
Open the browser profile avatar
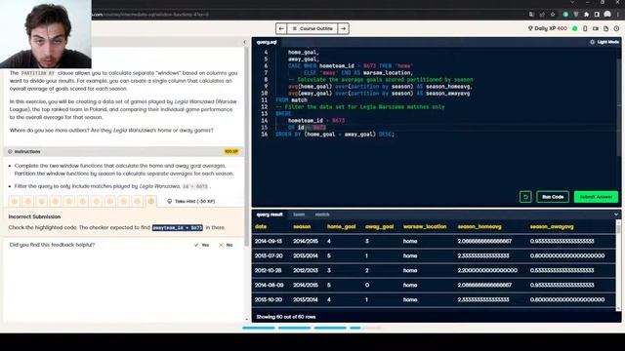[607, 15]
